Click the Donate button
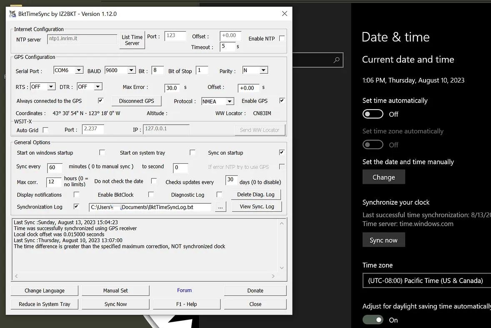Screen dimensions: 491x328 coord(255,290)
